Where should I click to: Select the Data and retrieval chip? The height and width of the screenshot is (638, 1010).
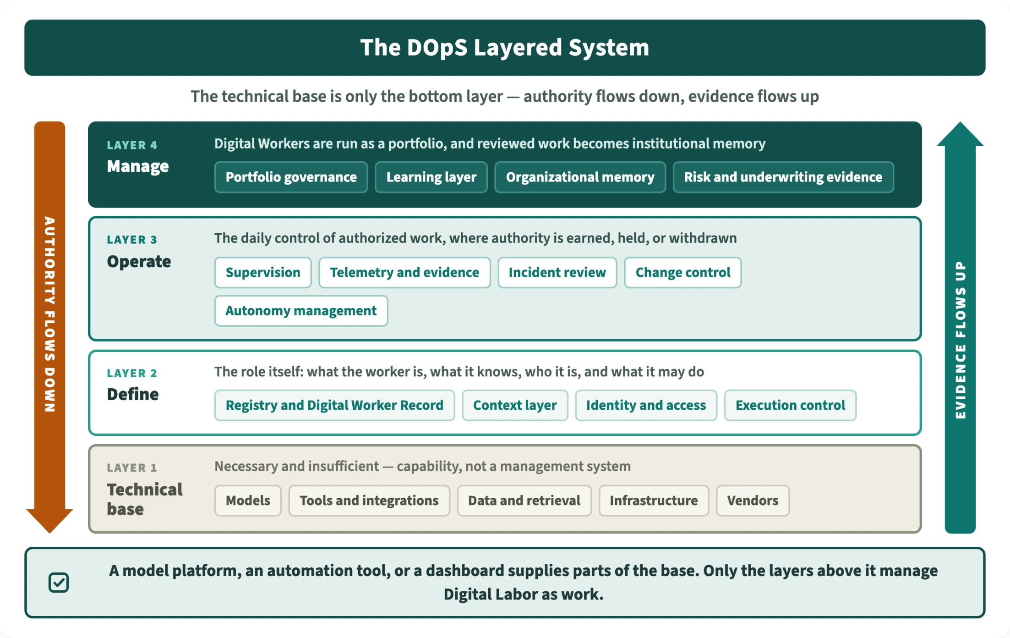(x=524, y=500)
